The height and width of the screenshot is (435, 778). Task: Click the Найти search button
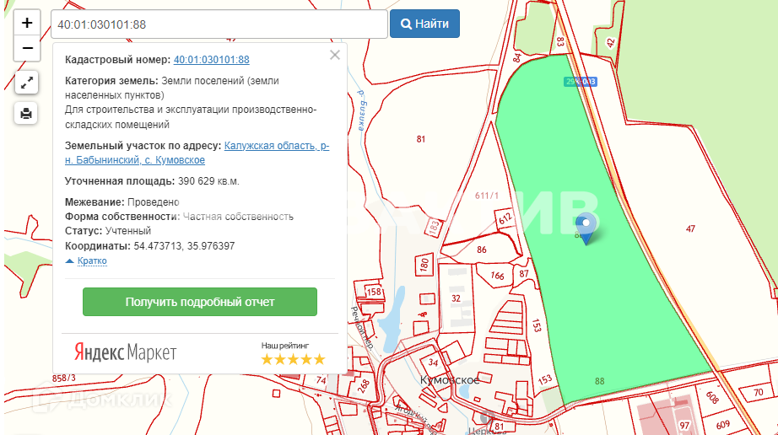(x=424, y=24)
